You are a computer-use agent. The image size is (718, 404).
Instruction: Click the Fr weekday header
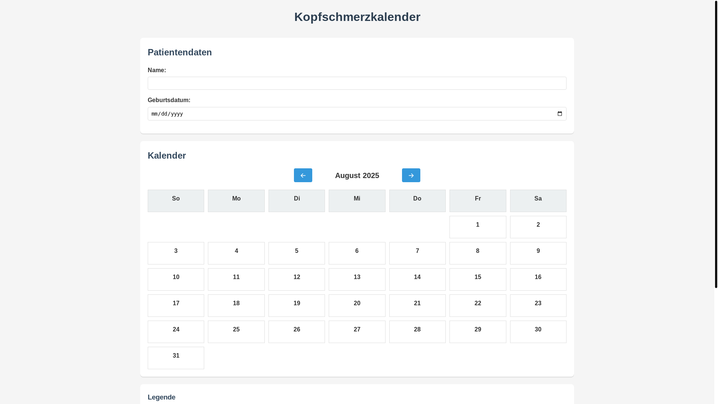(x=478, y=201)
